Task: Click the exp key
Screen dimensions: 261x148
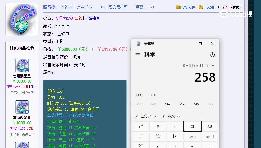Action: [x=192, y=136]
